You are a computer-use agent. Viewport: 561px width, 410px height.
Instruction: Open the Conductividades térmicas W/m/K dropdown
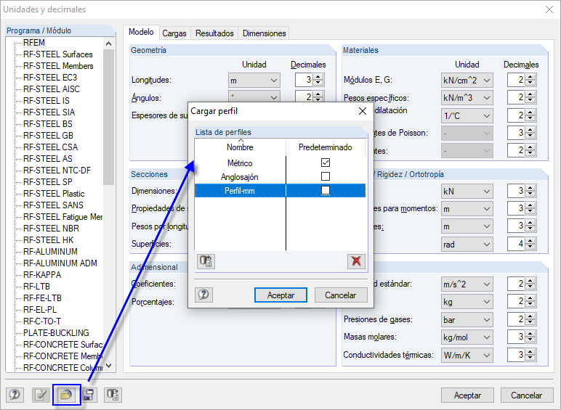click(x=467, y=355)
